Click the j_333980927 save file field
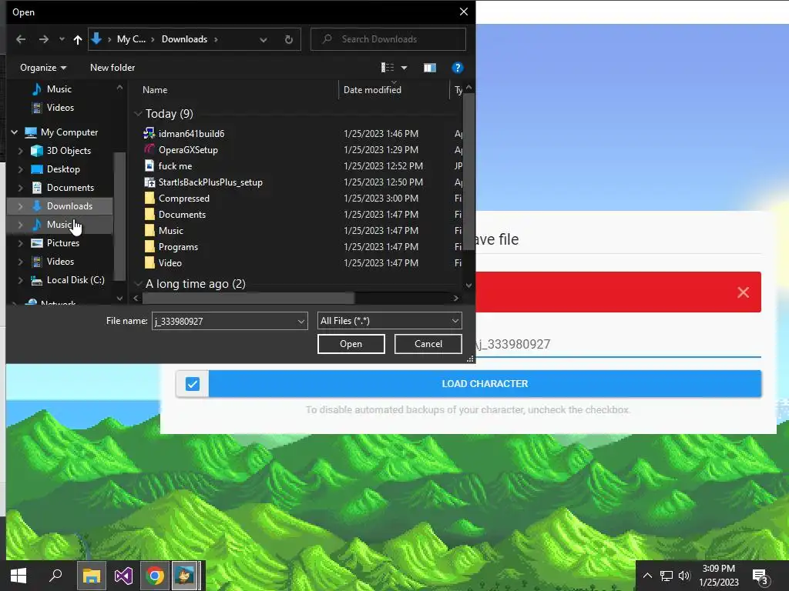This screenshot has width=789, height=591. tap(618, 344)
